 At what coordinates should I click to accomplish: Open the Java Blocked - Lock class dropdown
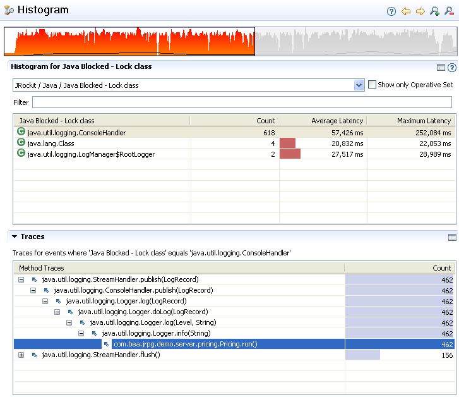click(359, 85)
